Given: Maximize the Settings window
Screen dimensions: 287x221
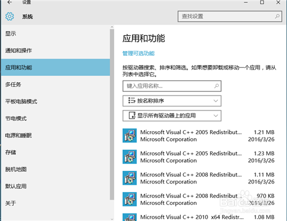Looking at the screenshot, I should click(262, 2).
